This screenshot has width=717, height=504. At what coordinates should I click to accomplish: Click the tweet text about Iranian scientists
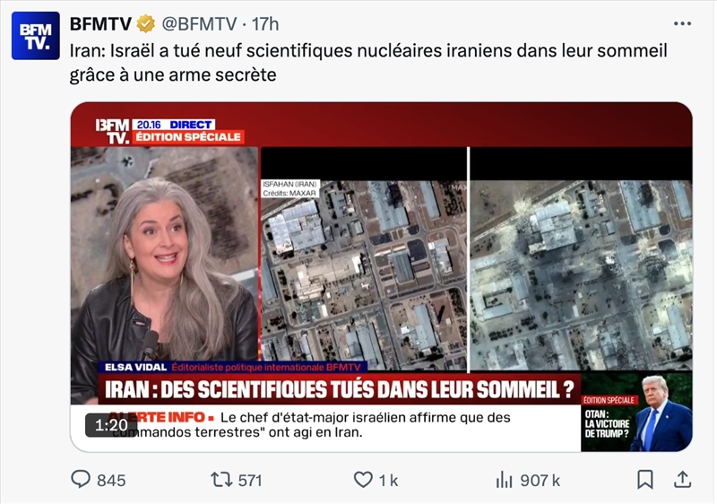[x=368, y=63]
